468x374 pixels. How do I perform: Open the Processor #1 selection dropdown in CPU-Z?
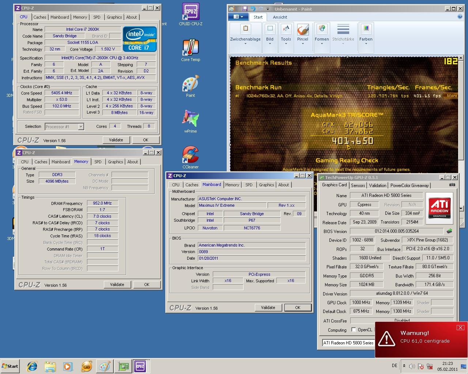click(x=81, y=127)
